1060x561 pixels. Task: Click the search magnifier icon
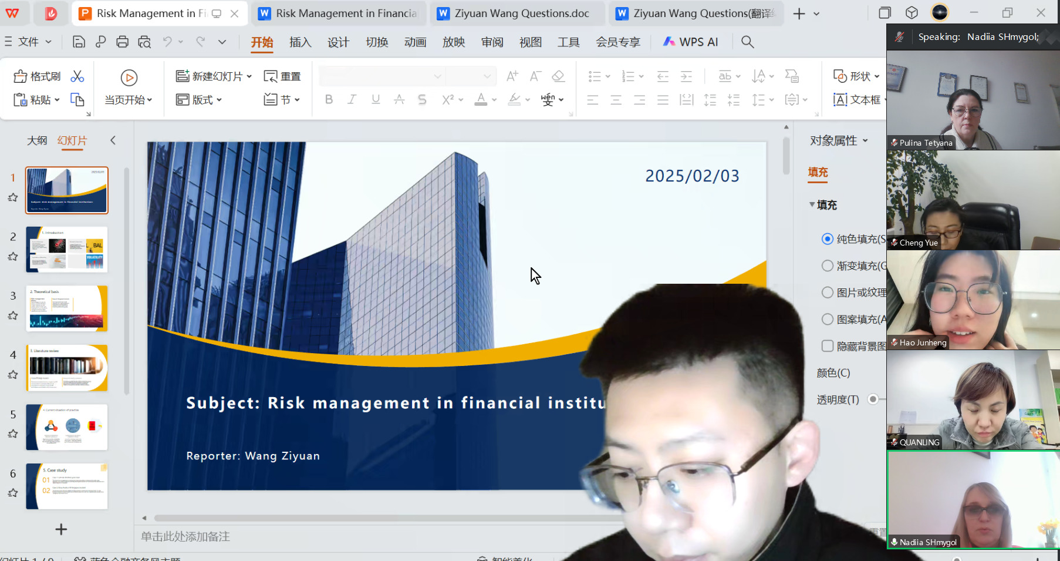[x=747, y=42]
